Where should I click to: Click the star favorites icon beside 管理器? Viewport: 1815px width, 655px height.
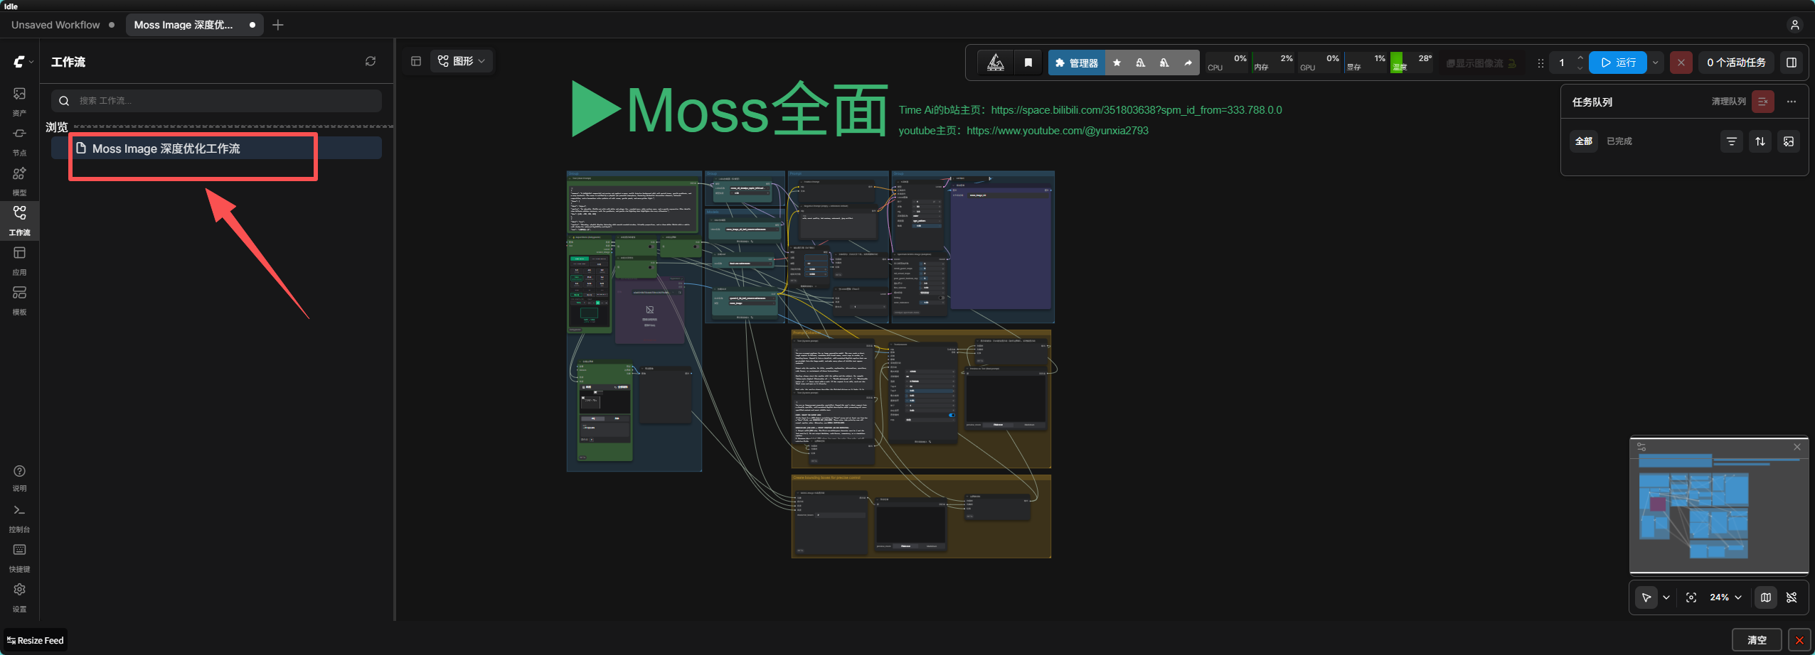click(1117, 63)
